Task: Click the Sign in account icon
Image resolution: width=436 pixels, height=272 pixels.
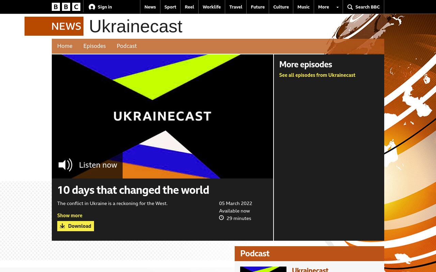Action: (x=92, y=7)
